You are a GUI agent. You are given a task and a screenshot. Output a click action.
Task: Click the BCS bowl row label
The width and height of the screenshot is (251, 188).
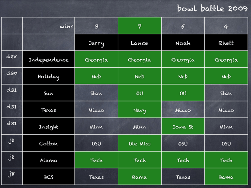(x=48, y=177)
